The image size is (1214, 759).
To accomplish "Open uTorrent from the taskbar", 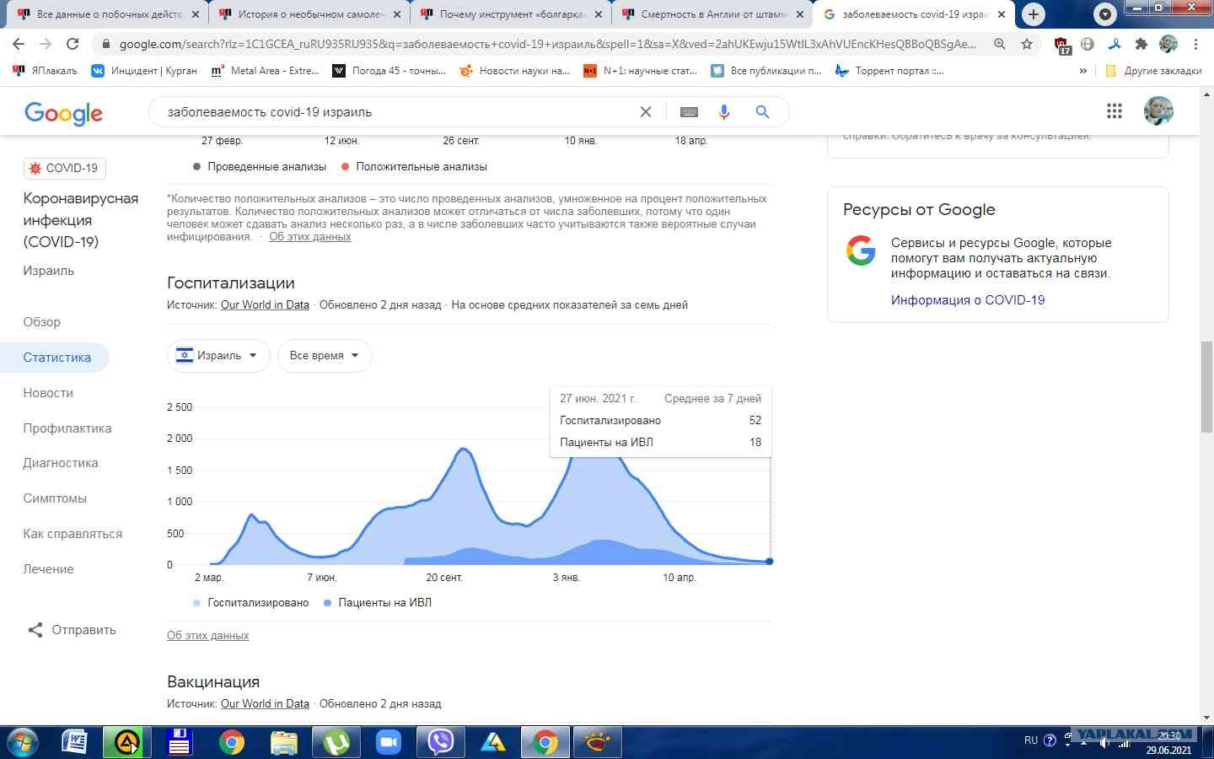I will [x=336, y=742].
